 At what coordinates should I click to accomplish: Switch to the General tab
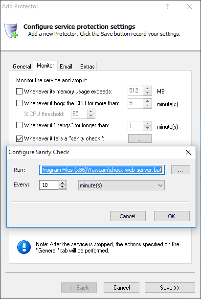22,67
